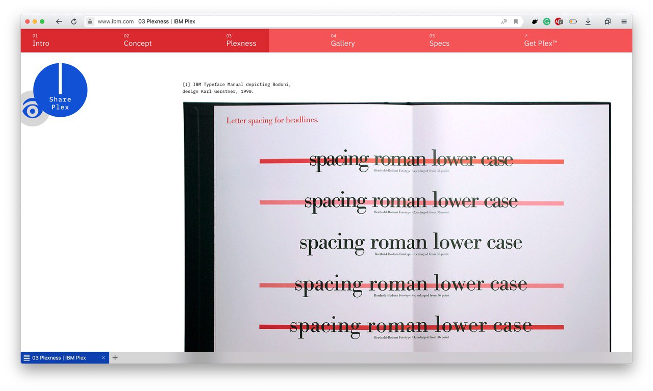Image resolution: width=653 pixels, height=391 pixels.
Task: Reload the page with the refresh icon
Action: pos(73,21)
